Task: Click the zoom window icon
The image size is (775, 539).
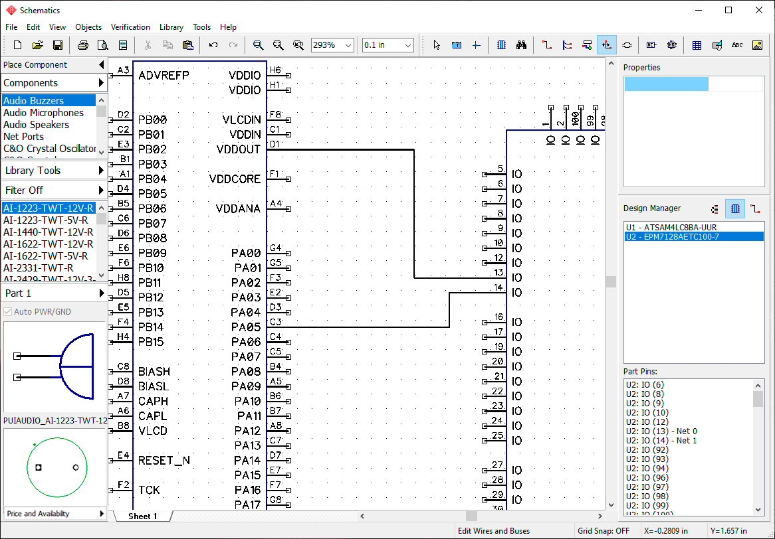Action: 298,45
